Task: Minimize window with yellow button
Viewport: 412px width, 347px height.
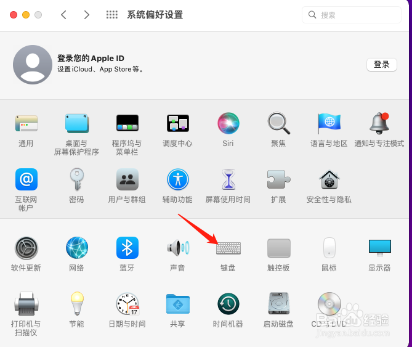Action: tap(26, 15)
